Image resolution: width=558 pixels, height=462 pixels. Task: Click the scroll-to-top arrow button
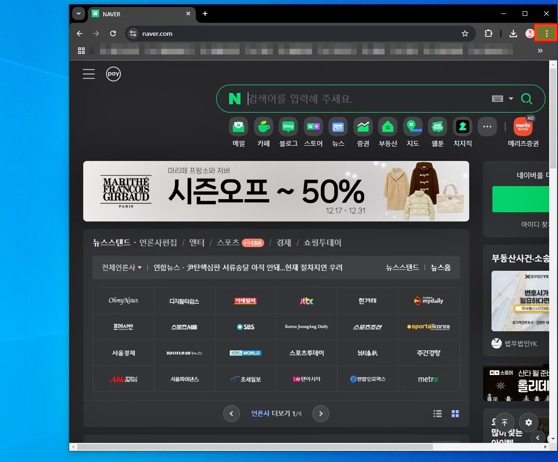tap(505, 422)
